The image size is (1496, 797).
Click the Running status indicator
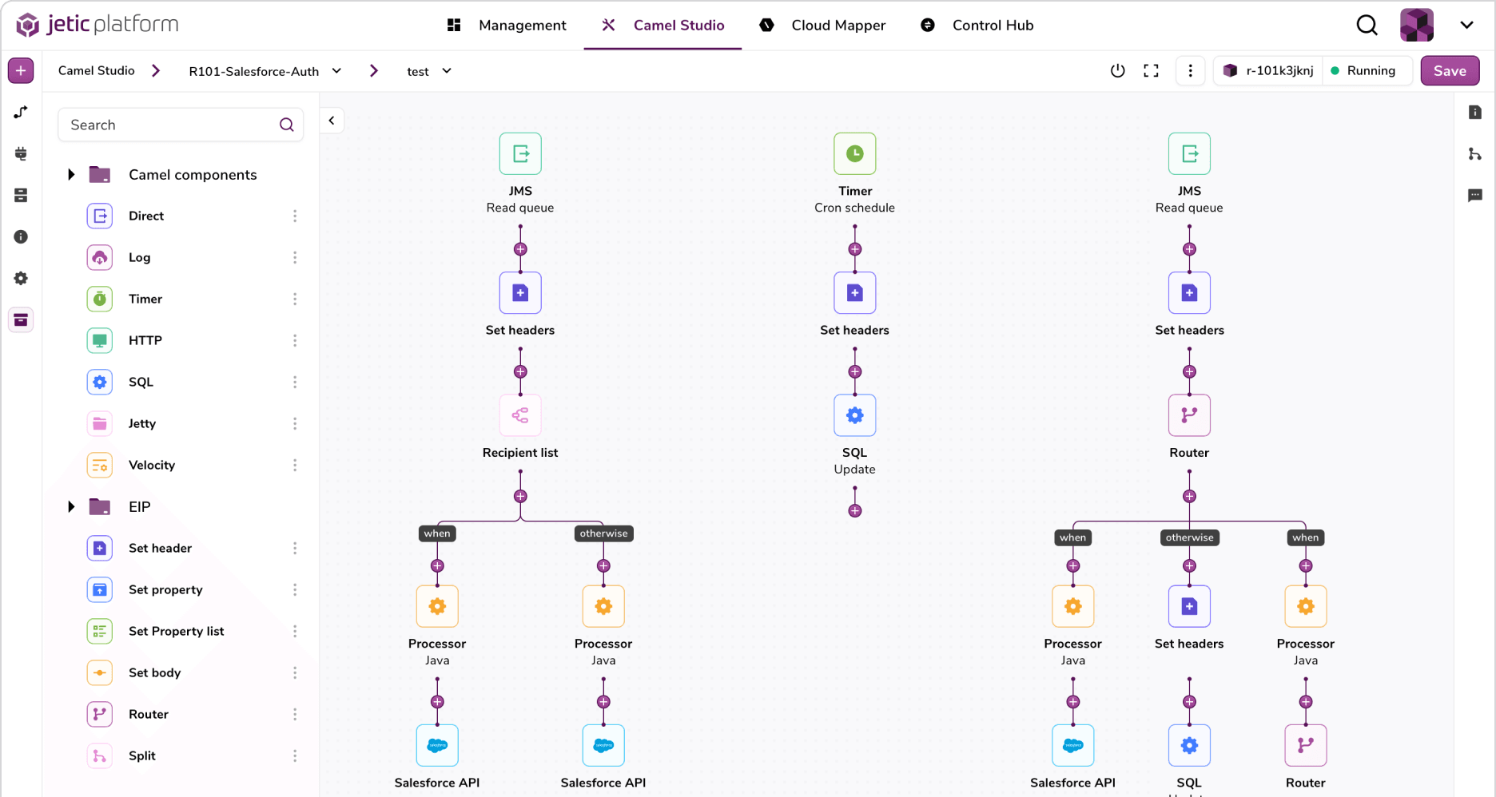(1367, 70)
